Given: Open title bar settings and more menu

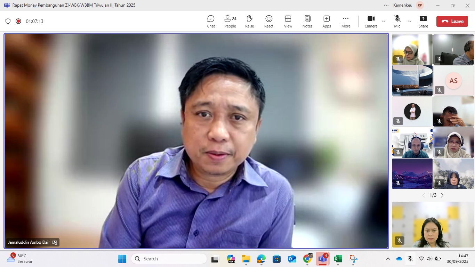Looking at the screenshot, I should [x=386, y=5].
